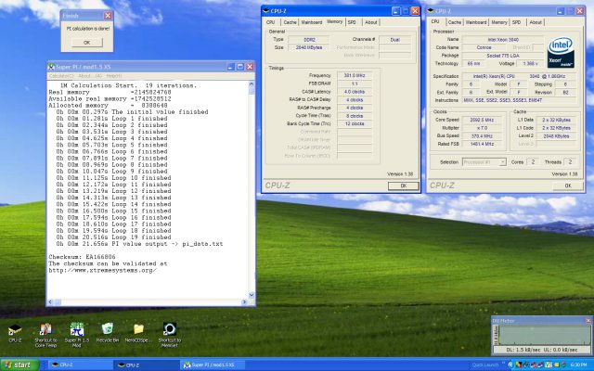Open the Super PI 1.5 Mod desktop icon
This screenshot has width=594, height=371.
pyautogui.click(x=76, y=329)
